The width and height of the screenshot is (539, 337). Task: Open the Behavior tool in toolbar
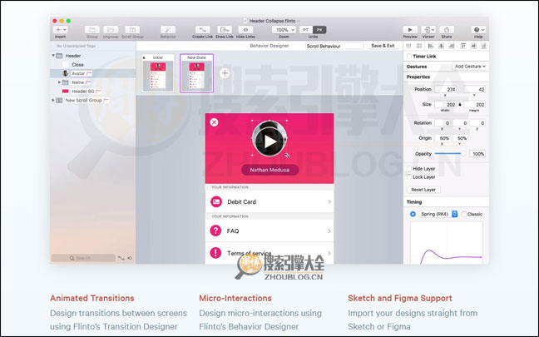(168, 30)
